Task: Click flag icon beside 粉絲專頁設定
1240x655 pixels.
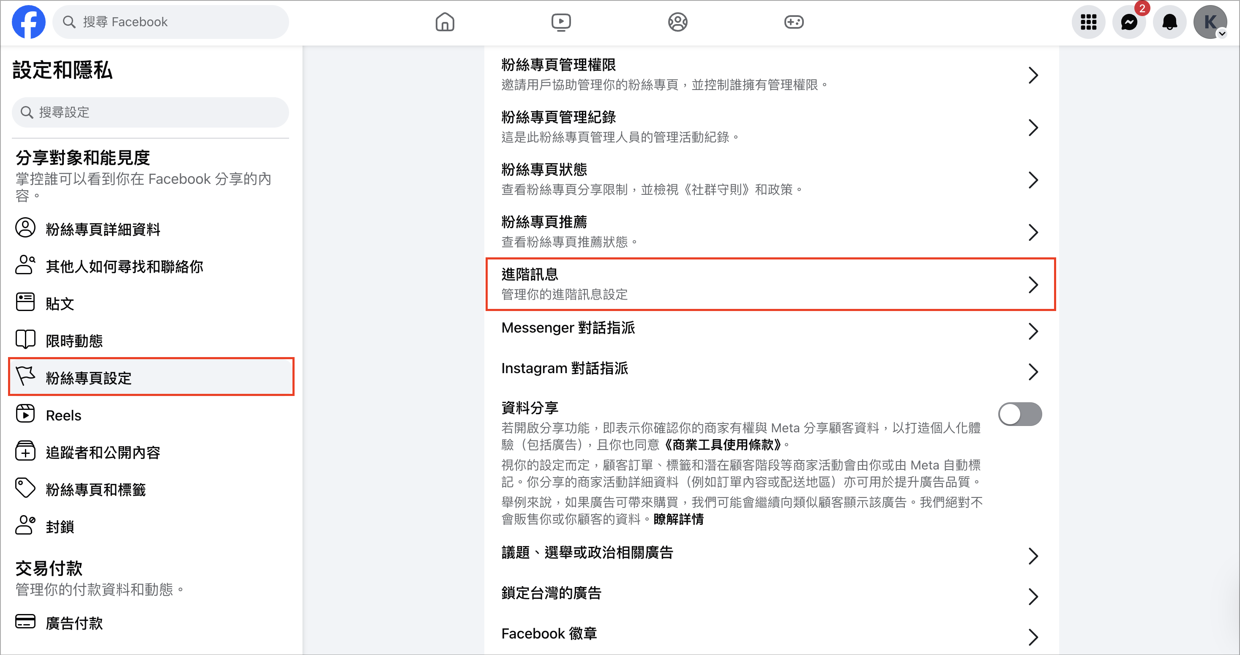Action: coord(25,376)
